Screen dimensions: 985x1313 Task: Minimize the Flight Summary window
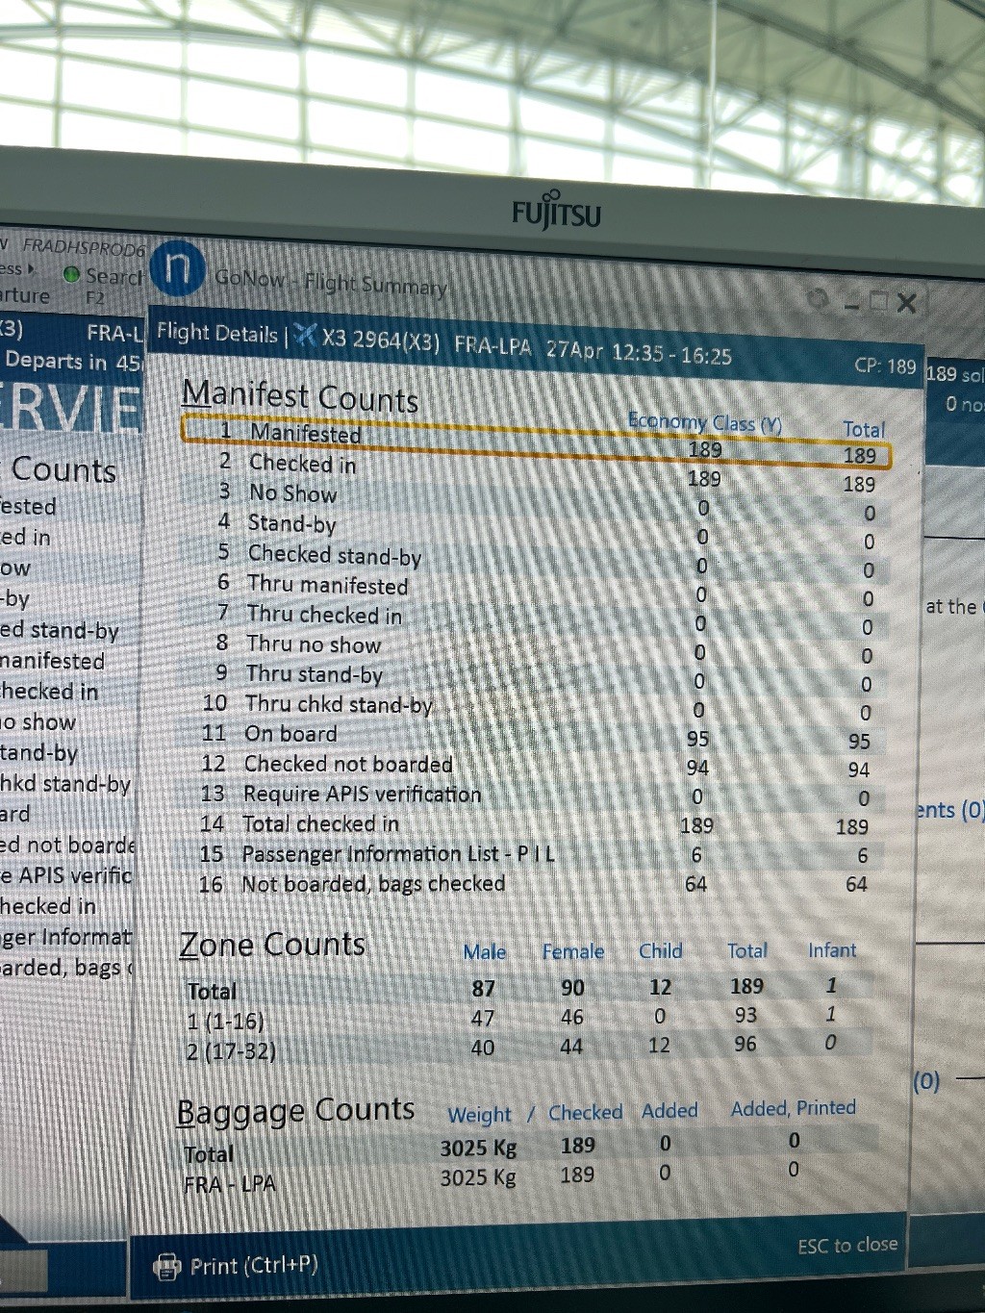click(x=850, y=304)
